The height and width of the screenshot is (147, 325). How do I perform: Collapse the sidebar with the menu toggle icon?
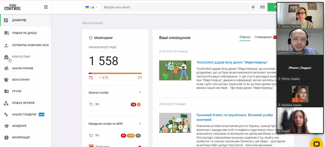(46, 7)
